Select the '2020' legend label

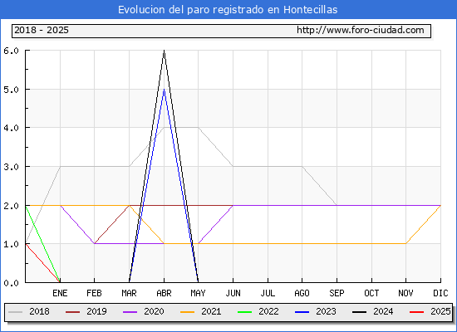click(x=154, y=311)
